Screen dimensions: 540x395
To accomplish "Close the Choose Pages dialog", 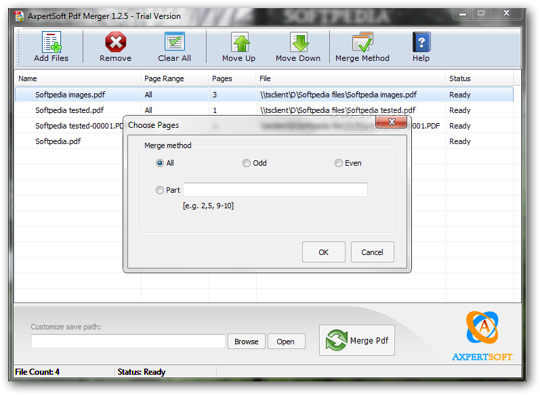I will pos(392,122).
